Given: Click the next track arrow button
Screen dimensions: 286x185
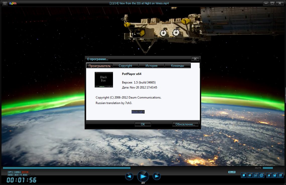Looking at the screenshot, I should [x=156, y=176].
